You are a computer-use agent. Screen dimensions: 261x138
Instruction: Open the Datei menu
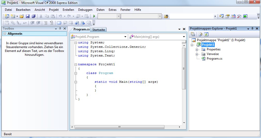pos(8,10)
